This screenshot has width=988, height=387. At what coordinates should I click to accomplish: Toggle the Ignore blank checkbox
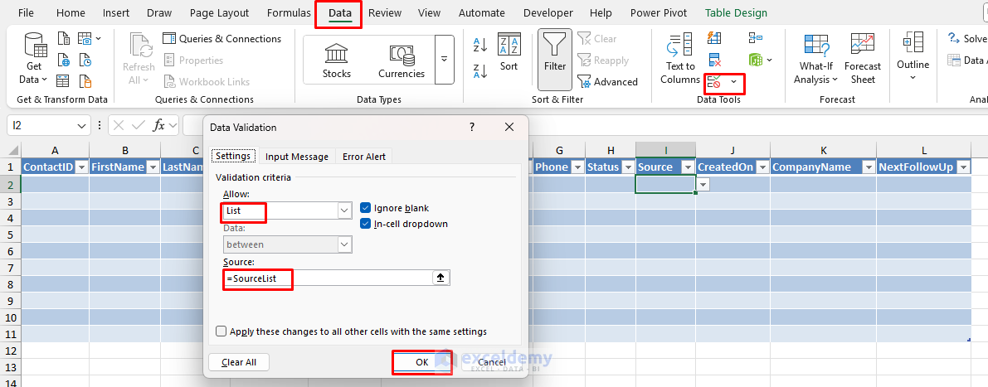(365, 208)
